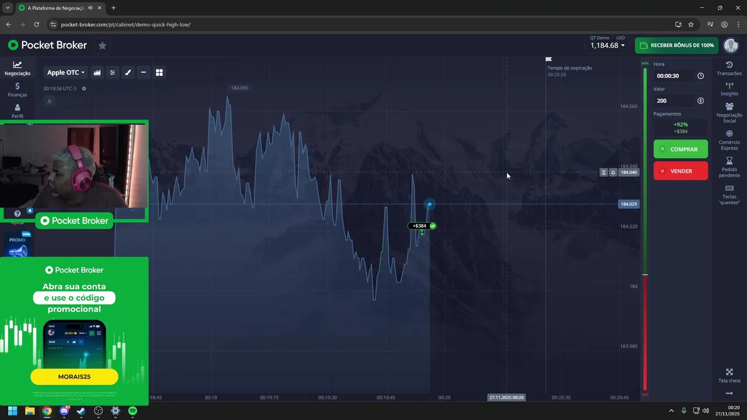Image resolution: width=747 pixels, height=420 pixels.
Task: Open the Windows Start menu
Action: point(12,411)
